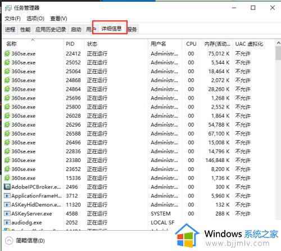The width and height of the screenshot is (281, 251).
Task: Sort by the CPU column header
Action: pos(191,44)
